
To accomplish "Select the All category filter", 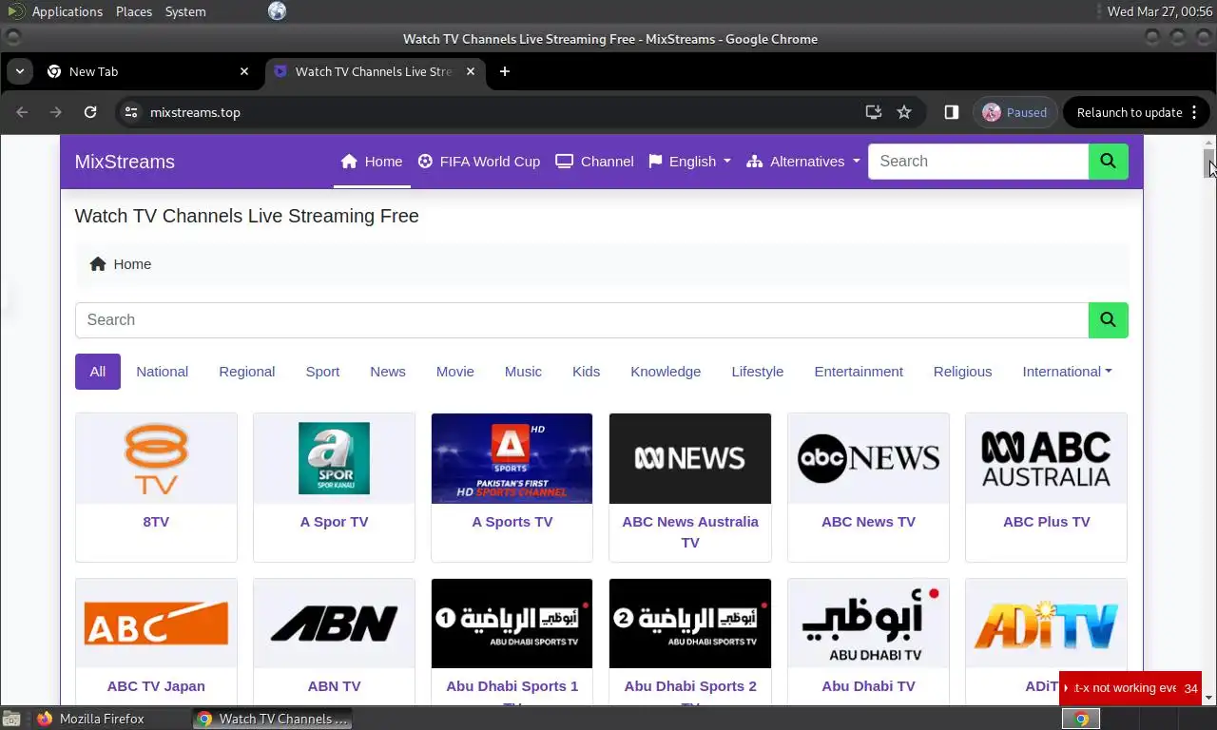I will [x=98, y=372].
